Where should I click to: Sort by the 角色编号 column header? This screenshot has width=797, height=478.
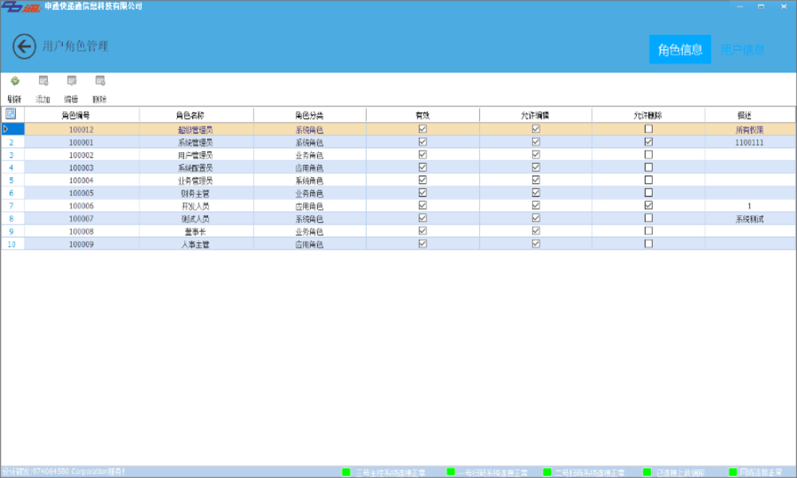pyautogui.click(x=81, y=116)
